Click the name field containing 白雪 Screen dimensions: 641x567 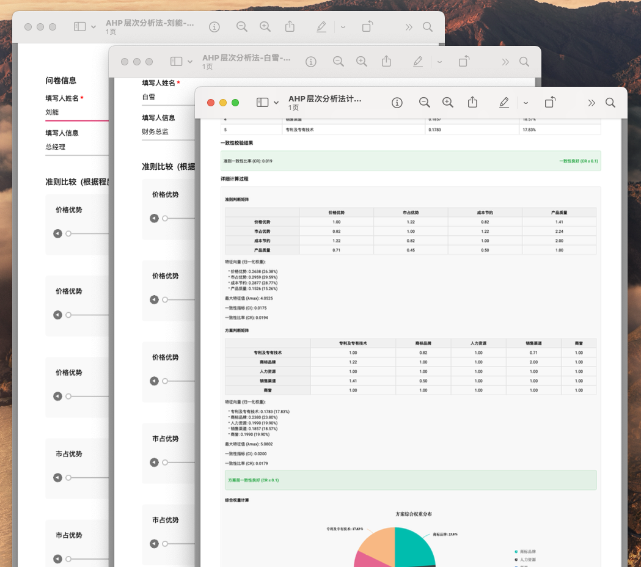168,97
